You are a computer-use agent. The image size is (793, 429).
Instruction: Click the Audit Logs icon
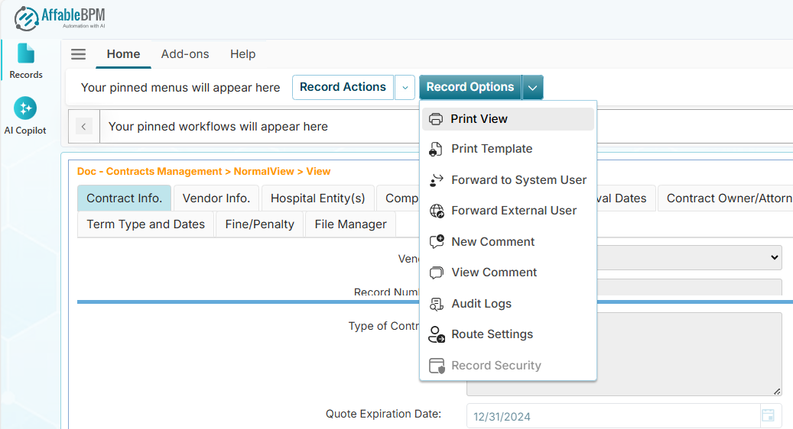[437, 304]
